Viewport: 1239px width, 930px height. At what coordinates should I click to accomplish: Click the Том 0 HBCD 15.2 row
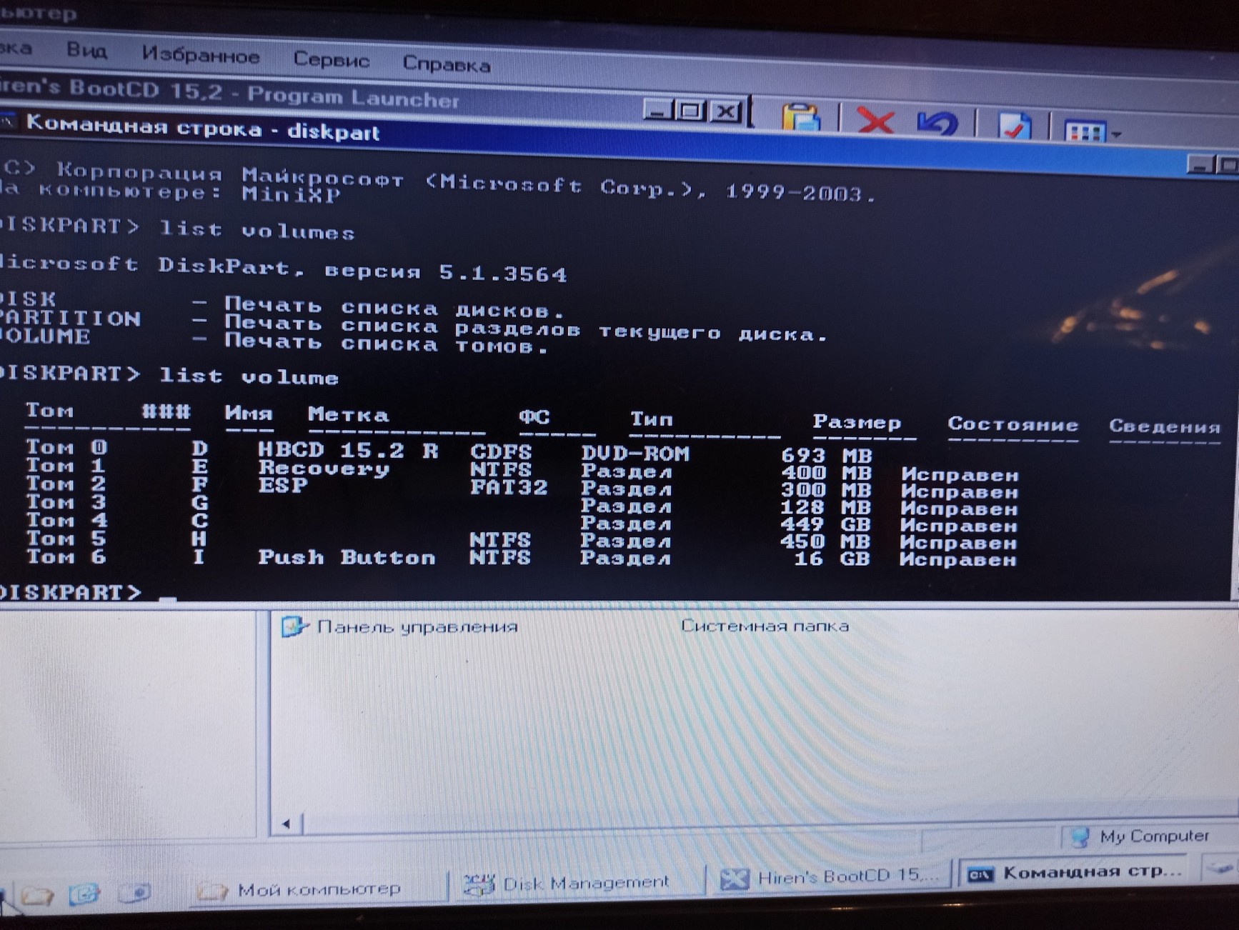(x=450, y=451)
